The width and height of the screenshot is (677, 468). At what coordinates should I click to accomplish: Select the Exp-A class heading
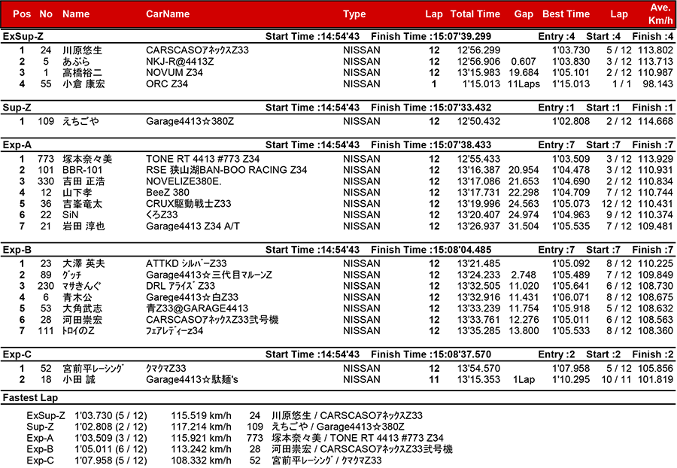pos(17,144)
